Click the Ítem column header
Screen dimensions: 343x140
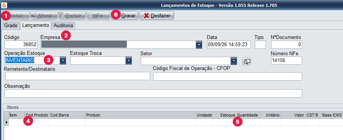click(x=17, y=115)
